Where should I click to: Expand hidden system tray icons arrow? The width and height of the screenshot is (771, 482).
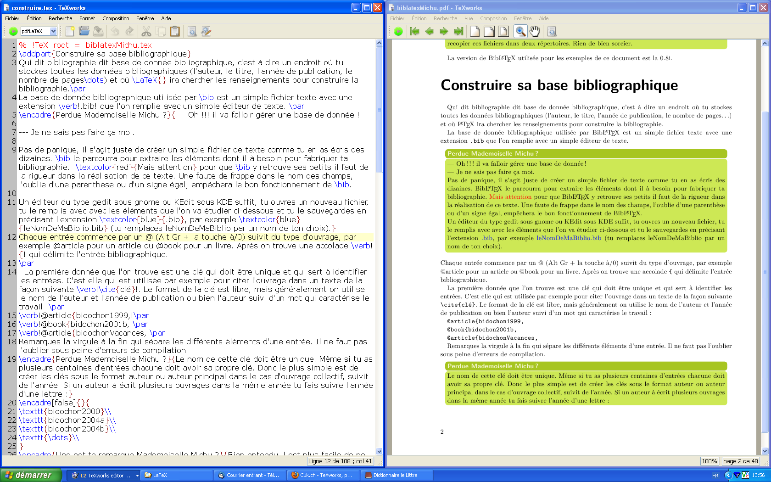(x=728, y=475)
